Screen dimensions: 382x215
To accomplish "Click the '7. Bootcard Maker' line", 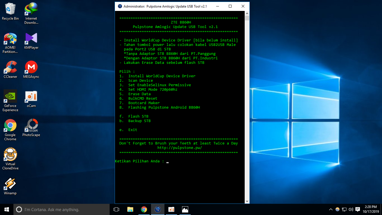I will coord(140,103).
